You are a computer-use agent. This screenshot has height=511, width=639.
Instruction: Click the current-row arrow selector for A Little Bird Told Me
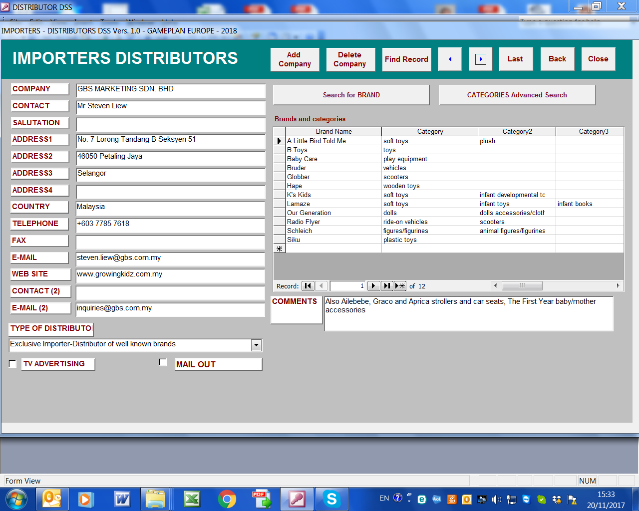[279, 141]
